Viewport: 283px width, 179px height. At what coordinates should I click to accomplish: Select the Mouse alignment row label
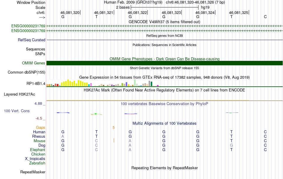(x=39, y=141)
